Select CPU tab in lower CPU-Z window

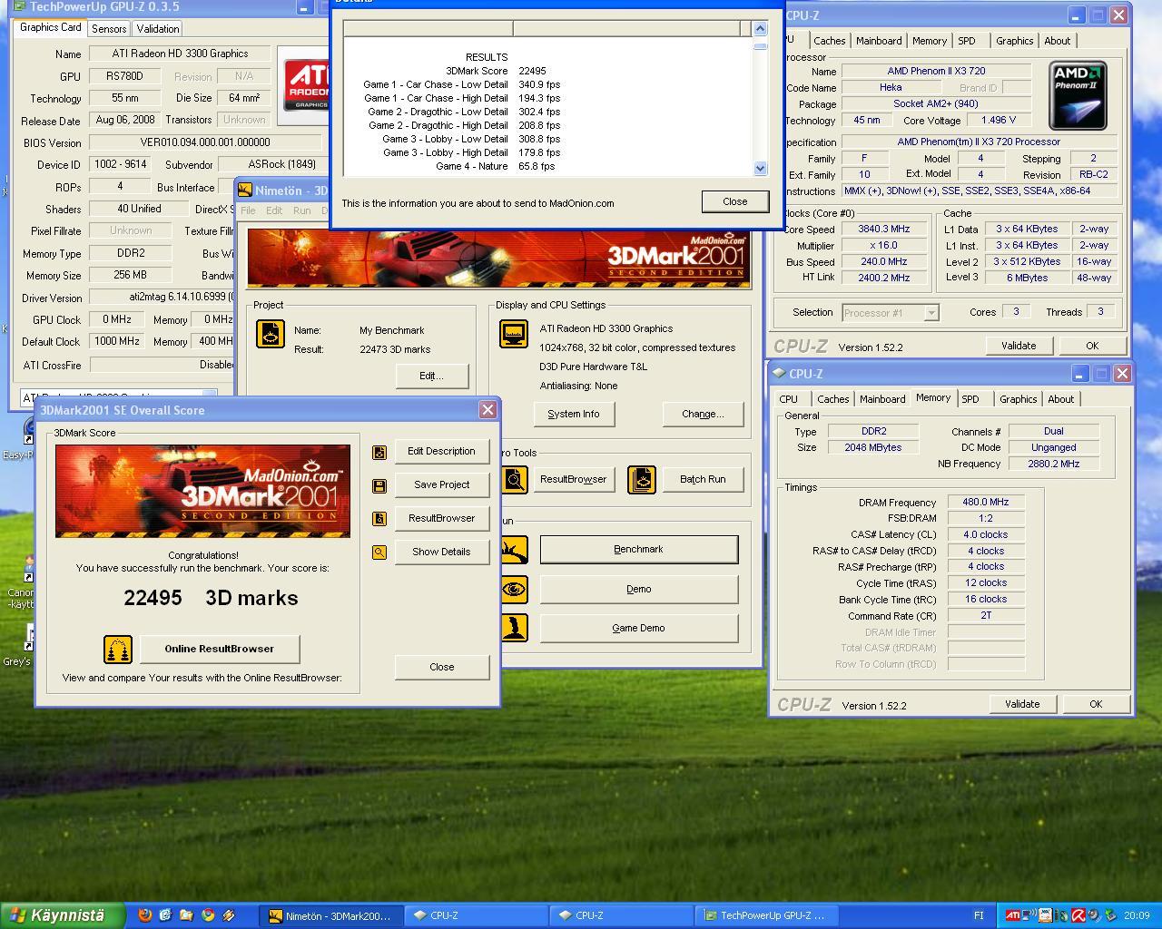[x=788, y=399]
